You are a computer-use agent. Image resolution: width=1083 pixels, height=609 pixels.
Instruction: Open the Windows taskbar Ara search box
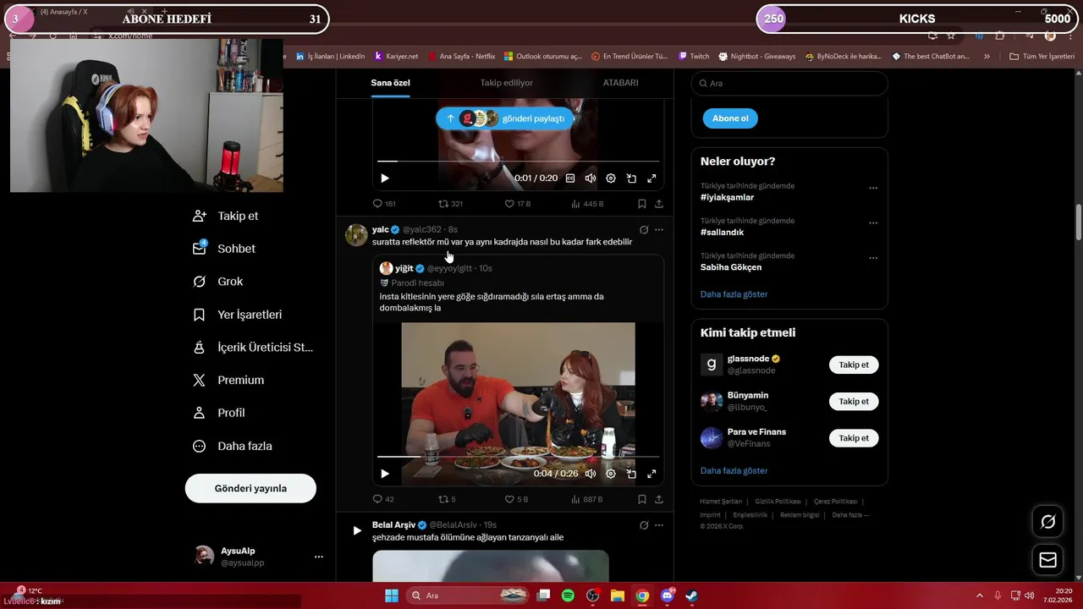pos(466,595)
